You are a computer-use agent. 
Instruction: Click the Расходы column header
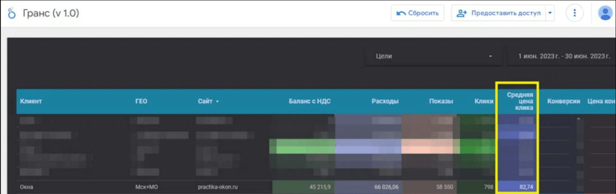tap(385, 101)
